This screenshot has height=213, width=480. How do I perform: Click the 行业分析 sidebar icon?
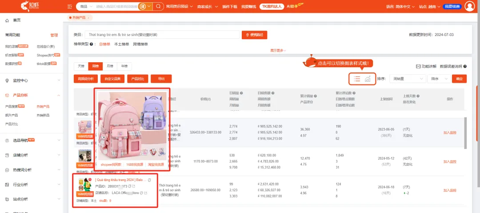[x=7, y=185]
